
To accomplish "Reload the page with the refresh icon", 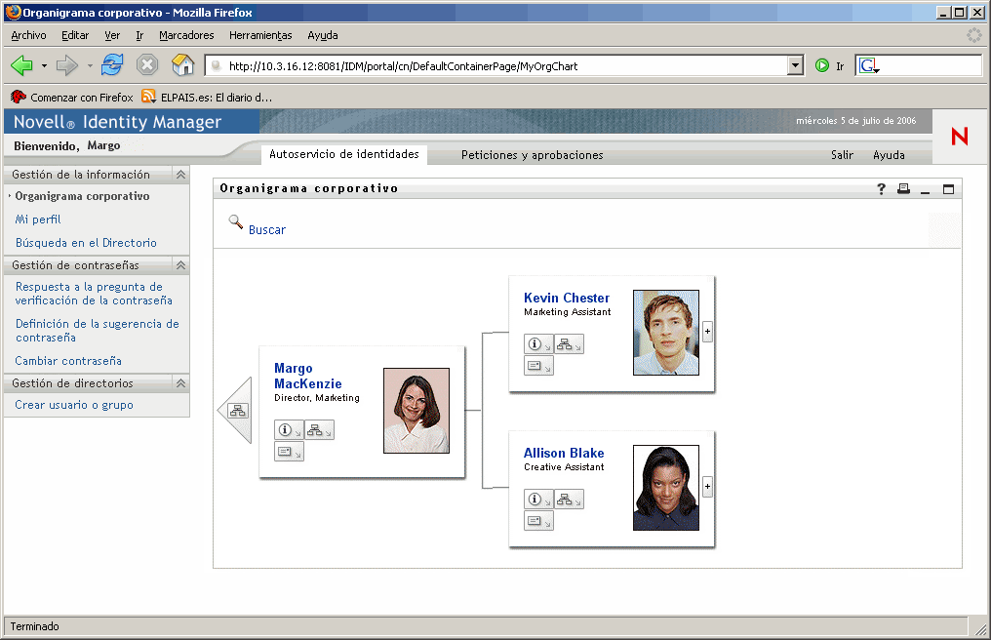I will click(112, 64).
